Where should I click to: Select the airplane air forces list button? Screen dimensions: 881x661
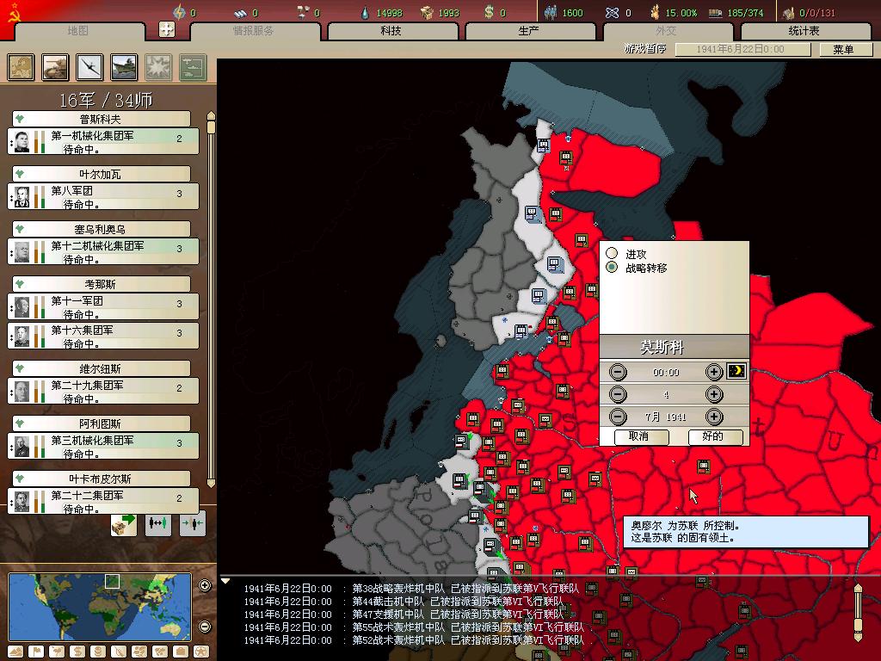point(89,67)
